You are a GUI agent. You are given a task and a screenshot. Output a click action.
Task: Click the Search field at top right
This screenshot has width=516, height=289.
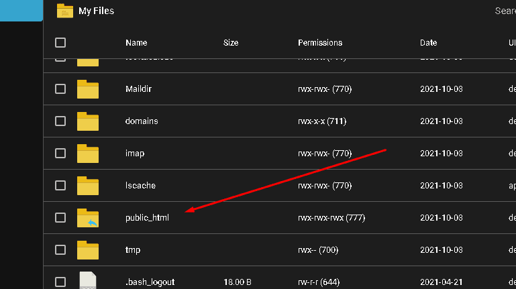505,11
